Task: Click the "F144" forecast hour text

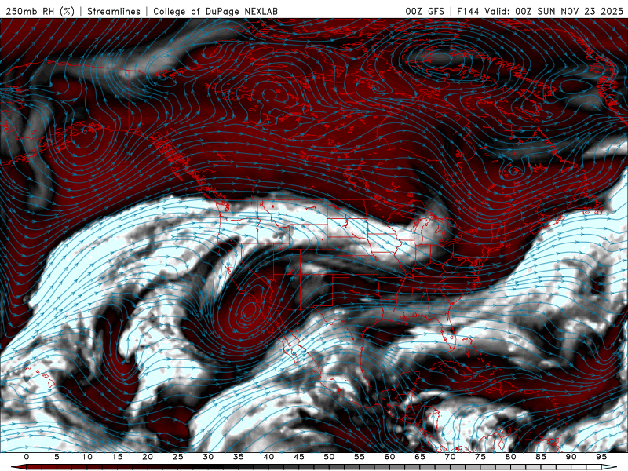Action: [468, 11]
